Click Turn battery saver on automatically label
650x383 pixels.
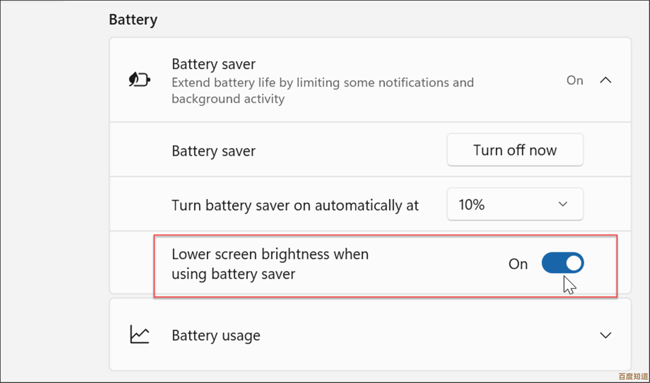(x=295, y=206)
